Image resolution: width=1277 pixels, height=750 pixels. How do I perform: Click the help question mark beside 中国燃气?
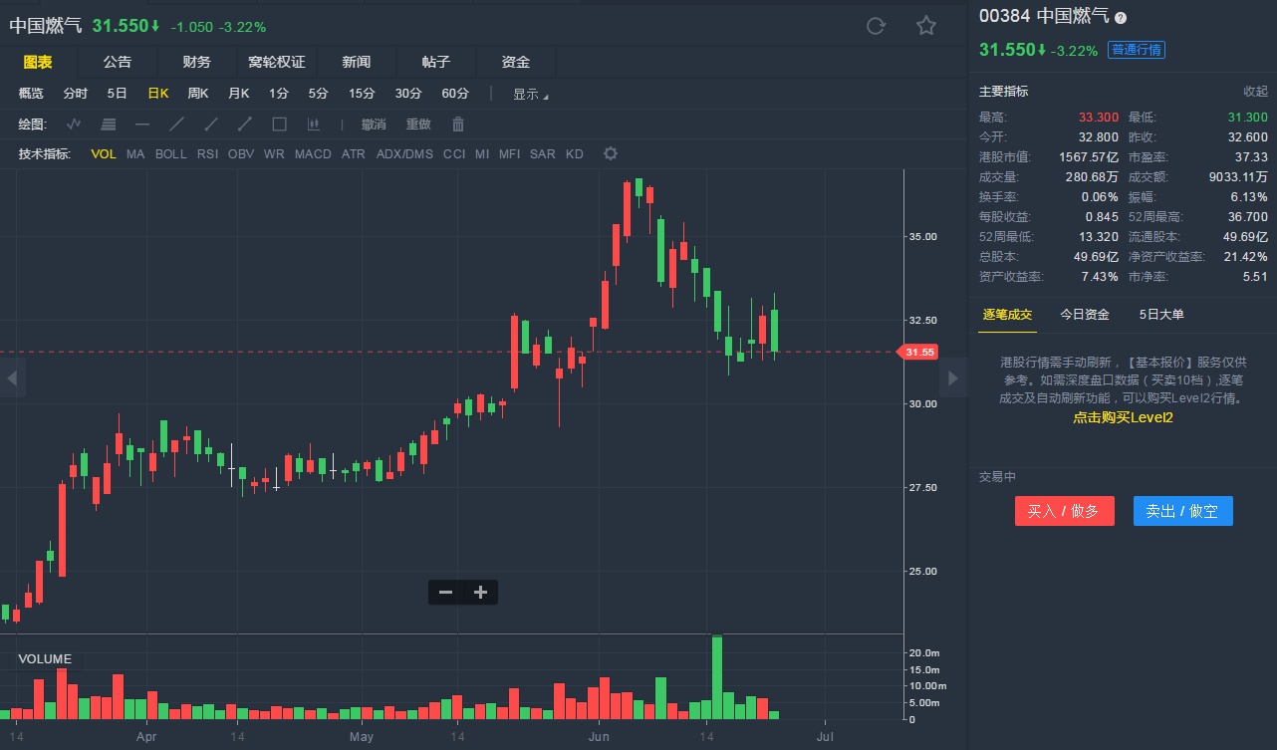pos(1121,17)
